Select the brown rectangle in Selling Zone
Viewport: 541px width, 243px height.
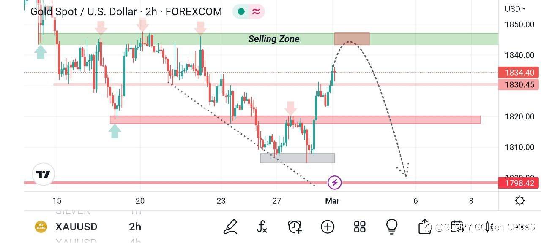pos(352,39)
